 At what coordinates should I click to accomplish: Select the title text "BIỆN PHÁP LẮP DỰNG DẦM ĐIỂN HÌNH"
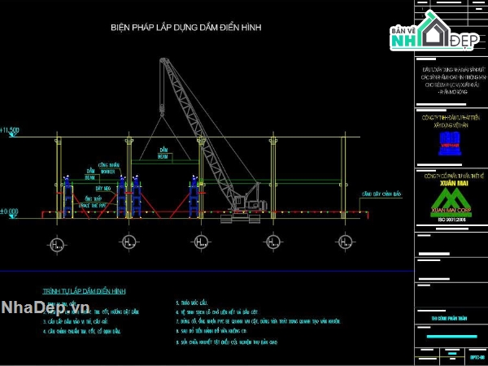185,28
